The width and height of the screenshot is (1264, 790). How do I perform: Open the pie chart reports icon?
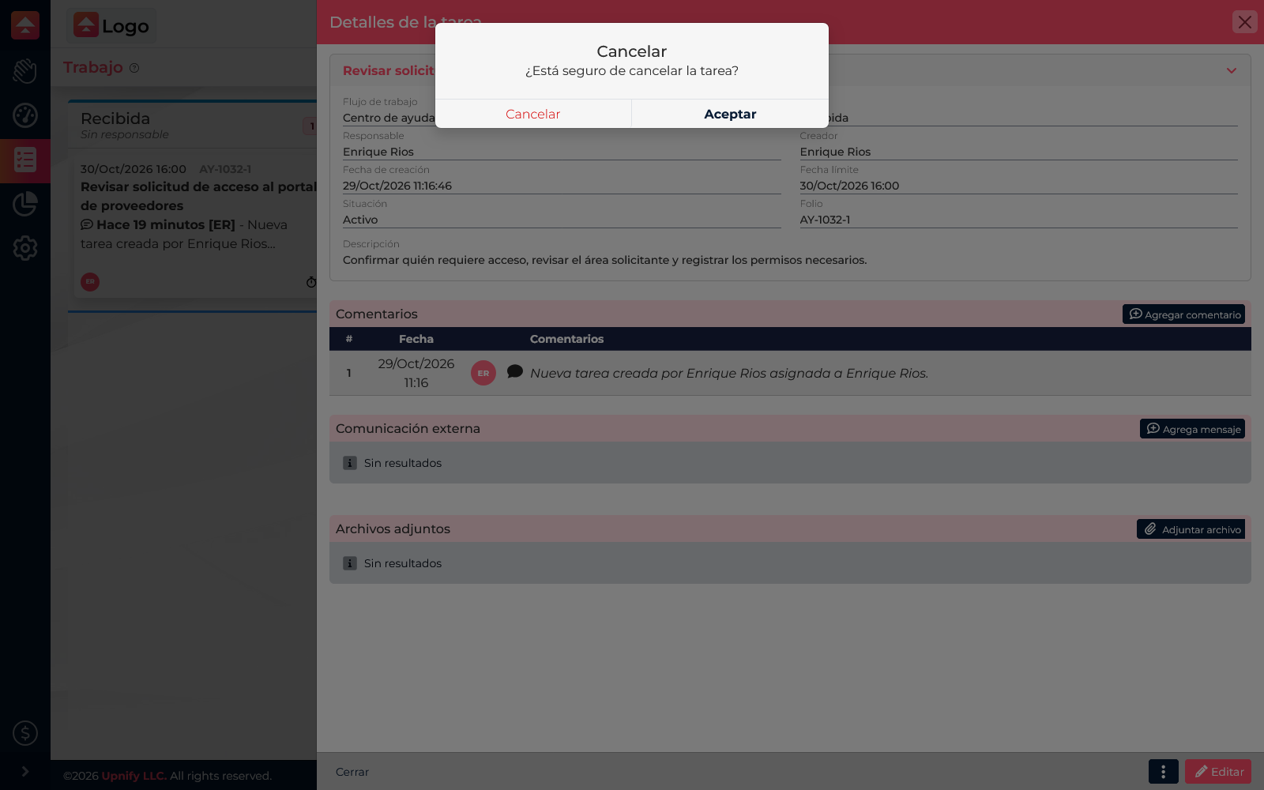[25, 204]
